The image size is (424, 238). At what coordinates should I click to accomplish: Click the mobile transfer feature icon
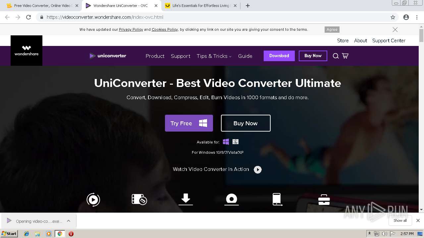point(277,199)
